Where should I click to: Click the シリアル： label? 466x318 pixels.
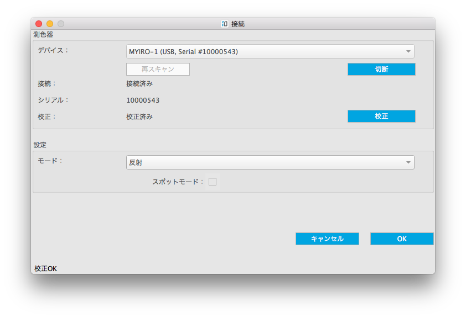(x=53, y=100)
